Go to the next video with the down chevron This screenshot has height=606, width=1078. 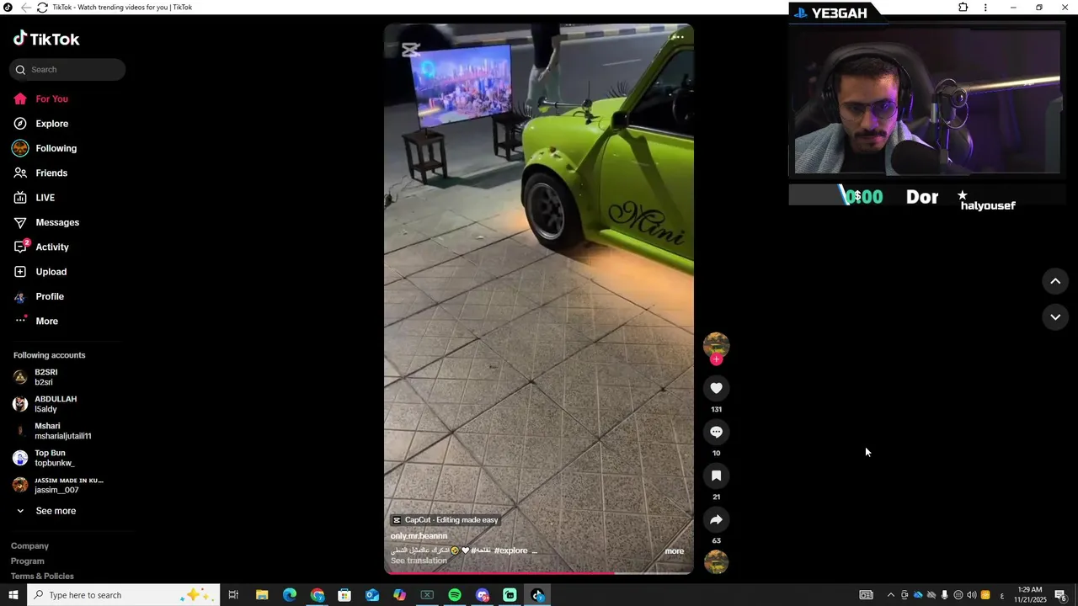tap(1055, 316)
